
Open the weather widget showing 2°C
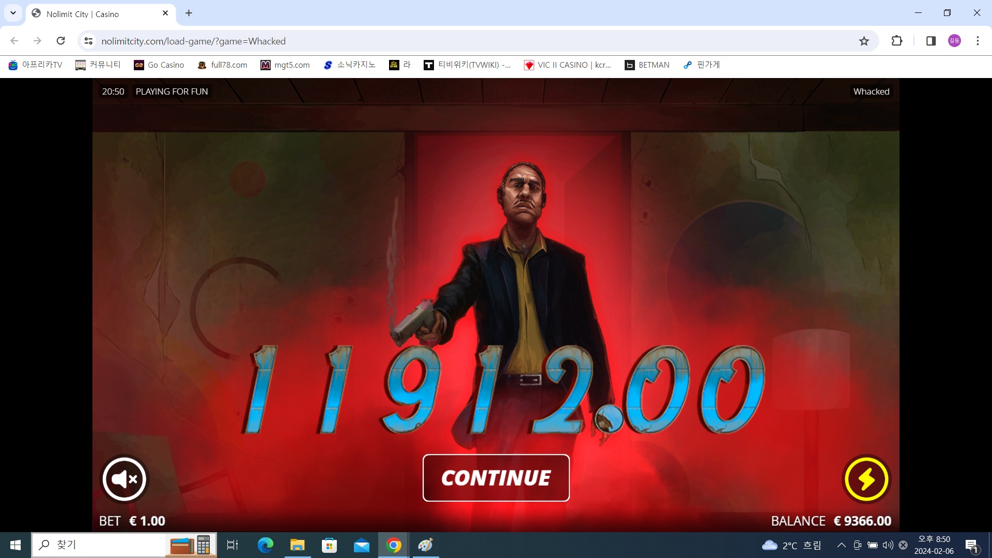click(x=792, y=545)
